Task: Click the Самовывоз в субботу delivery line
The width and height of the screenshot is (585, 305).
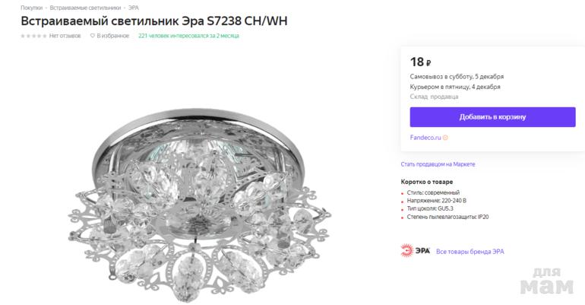Action: [457, 77]
